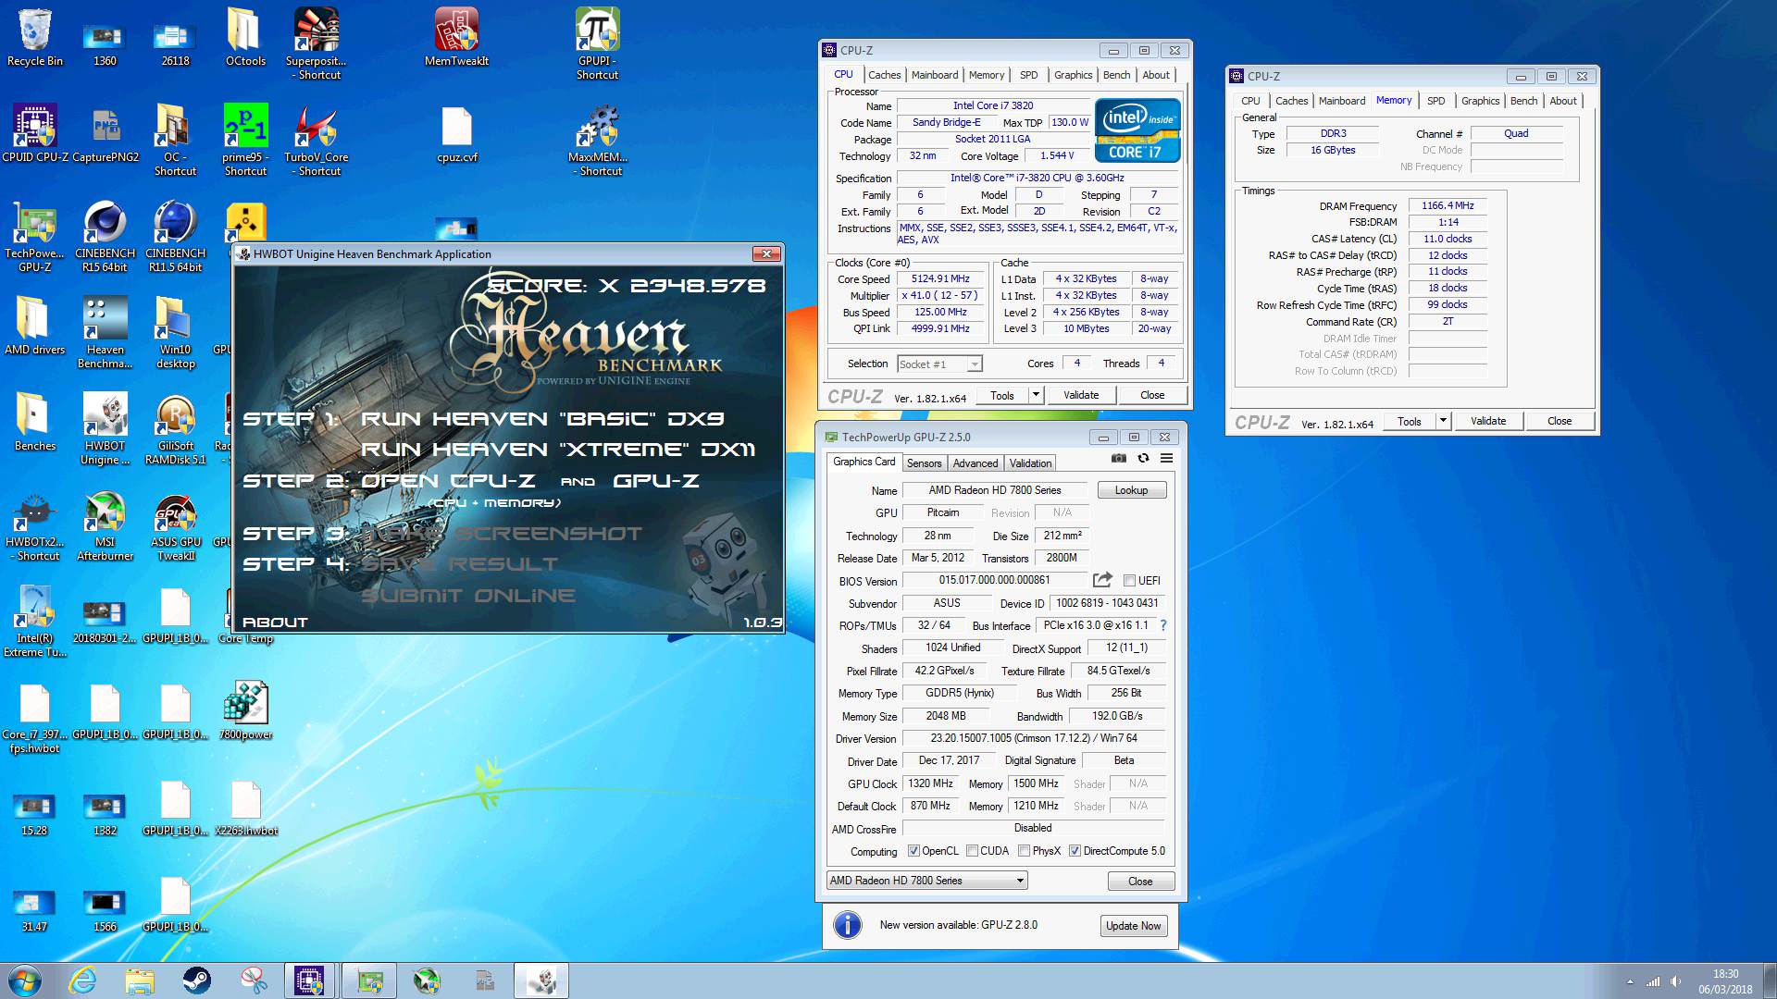
Task: Open Internet Explorer from the taskbar
Action: click(x=82, y=980)
